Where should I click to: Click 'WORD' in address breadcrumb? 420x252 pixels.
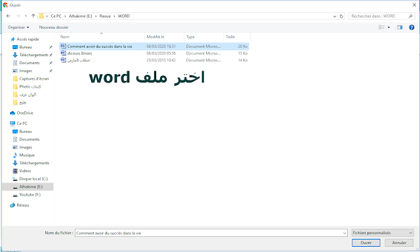(124, 16)
